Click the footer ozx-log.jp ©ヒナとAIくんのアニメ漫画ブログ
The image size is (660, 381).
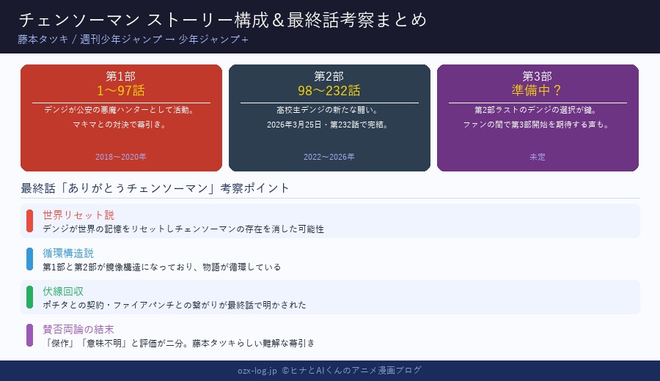pos(329,370)
